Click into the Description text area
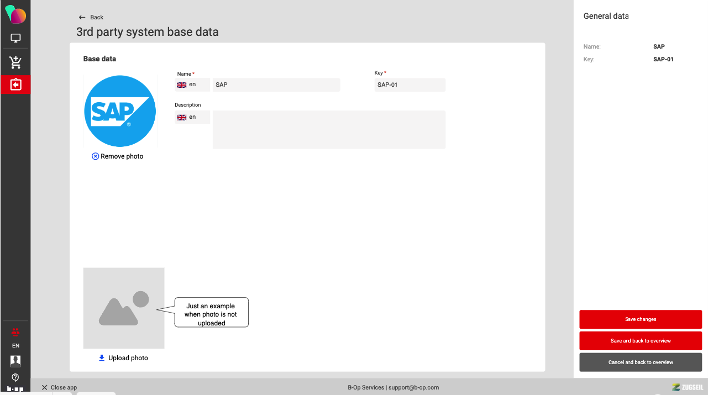708x395 pixels. (x=329, y=130)
